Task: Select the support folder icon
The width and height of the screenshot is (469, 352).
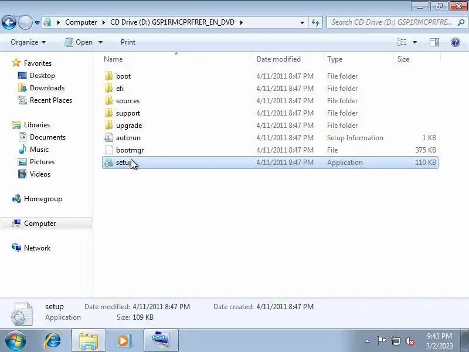Action: point(109,113)
